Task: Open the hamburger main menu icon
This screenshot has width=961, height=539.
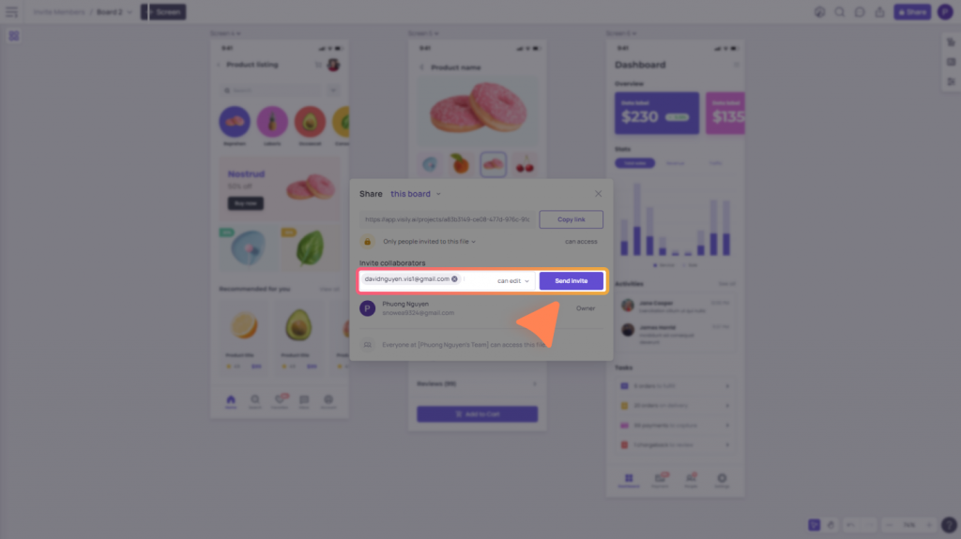Action: coord(11,11)
